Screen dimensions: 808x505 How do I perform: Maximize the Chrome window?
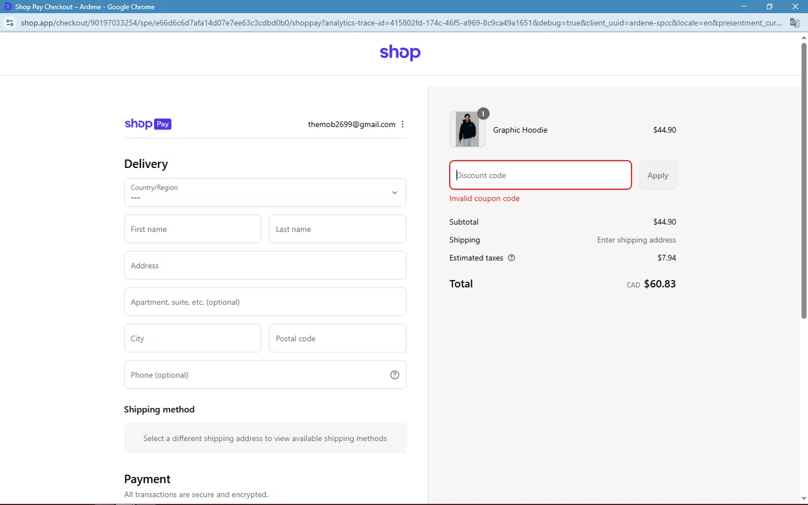click(769, 6)
